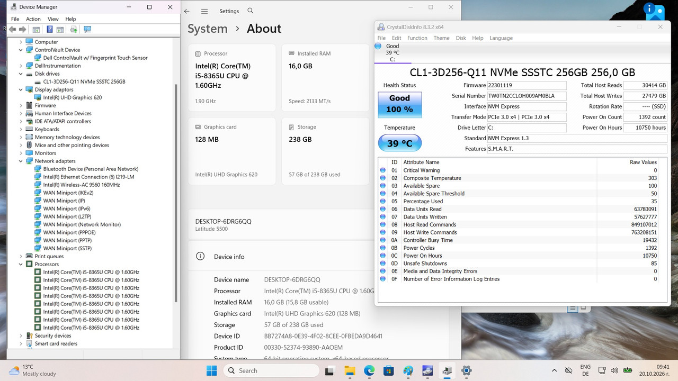Image resolution: width=678 pixels, height=381 pixels.
Task: Open File Explorer from taskbar
Action: pos(350,371)
